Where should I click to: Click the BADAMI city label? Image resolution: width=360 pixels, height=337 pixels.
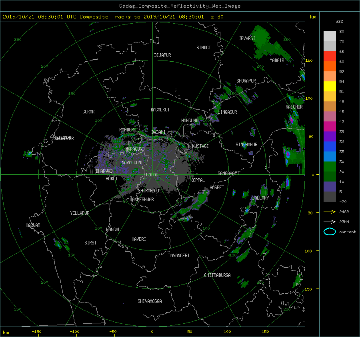tap(158, 132)
